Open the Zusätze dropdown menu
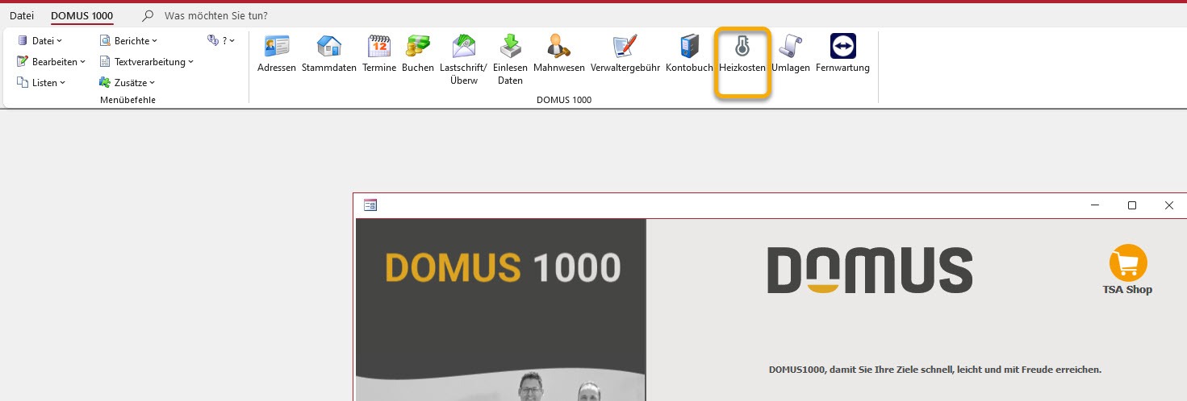Screen dimensions: 1187x401 click(x=127, y=82)
